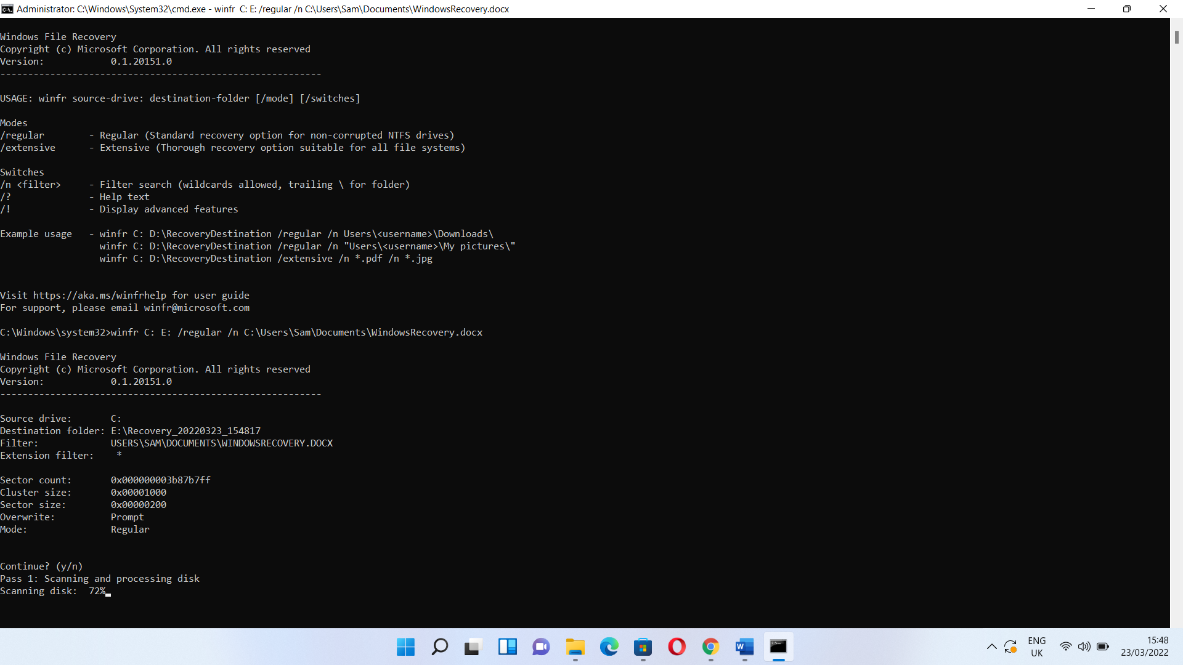Screen dimensions: 1183x665
Task: Launch Microsoft Edge from taskbar
Action: (x=609, y=647)
